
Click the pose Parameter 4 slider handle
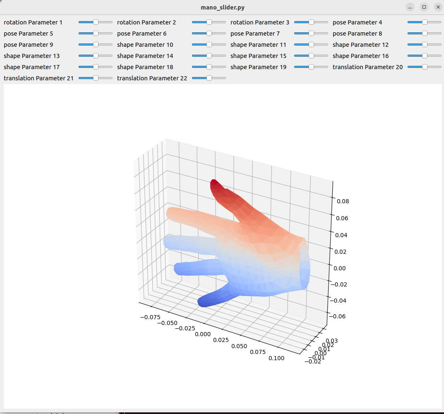pyautogui.click(x=425, y=22)
